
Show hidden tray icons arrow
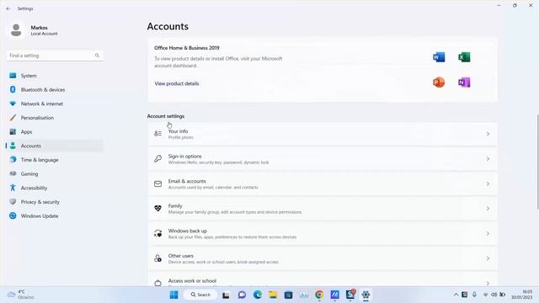tap(456, 295)
